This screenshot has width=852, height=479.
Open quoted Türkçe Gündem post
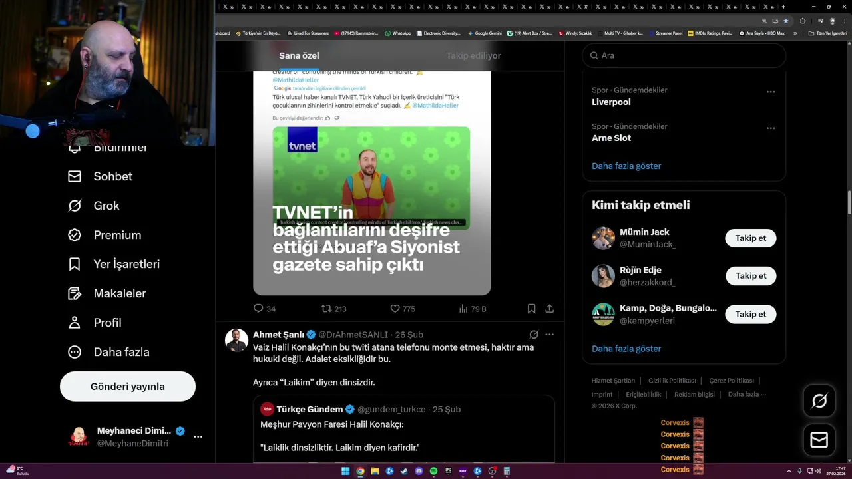pyautogui.click(x=404, y=429)
